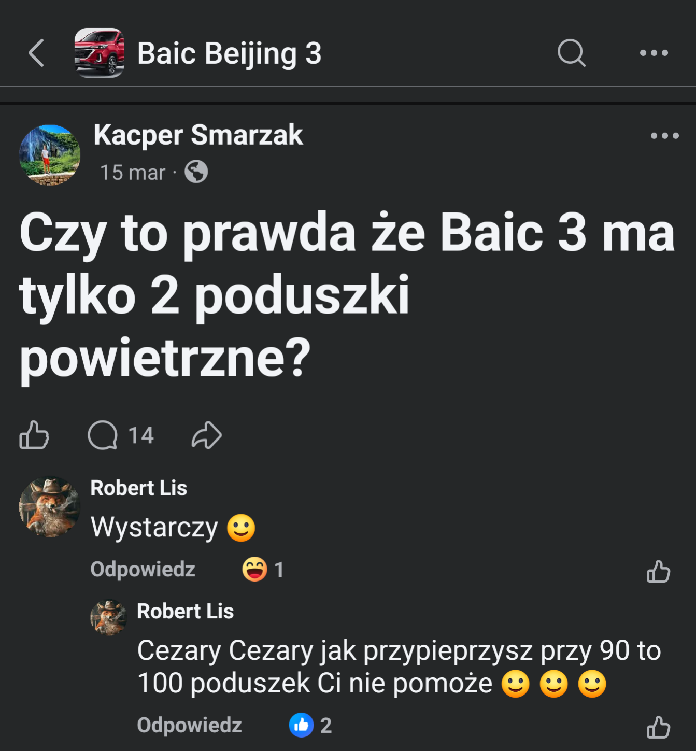This screenshot has height=751, width=696.
Task: Open Robert Lis's fox avatar
Action: point(50,506)
